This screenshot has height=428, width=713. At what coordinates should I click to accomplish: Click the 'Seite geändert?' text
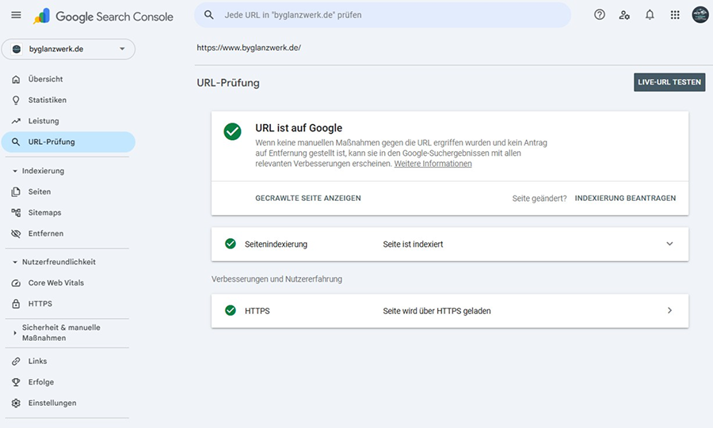[x=540, y=199]
